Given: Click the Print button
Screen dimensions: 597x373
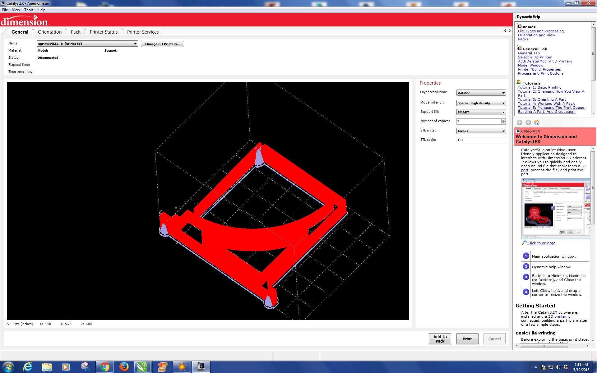Looking at the screenshot, I should 467,339.
